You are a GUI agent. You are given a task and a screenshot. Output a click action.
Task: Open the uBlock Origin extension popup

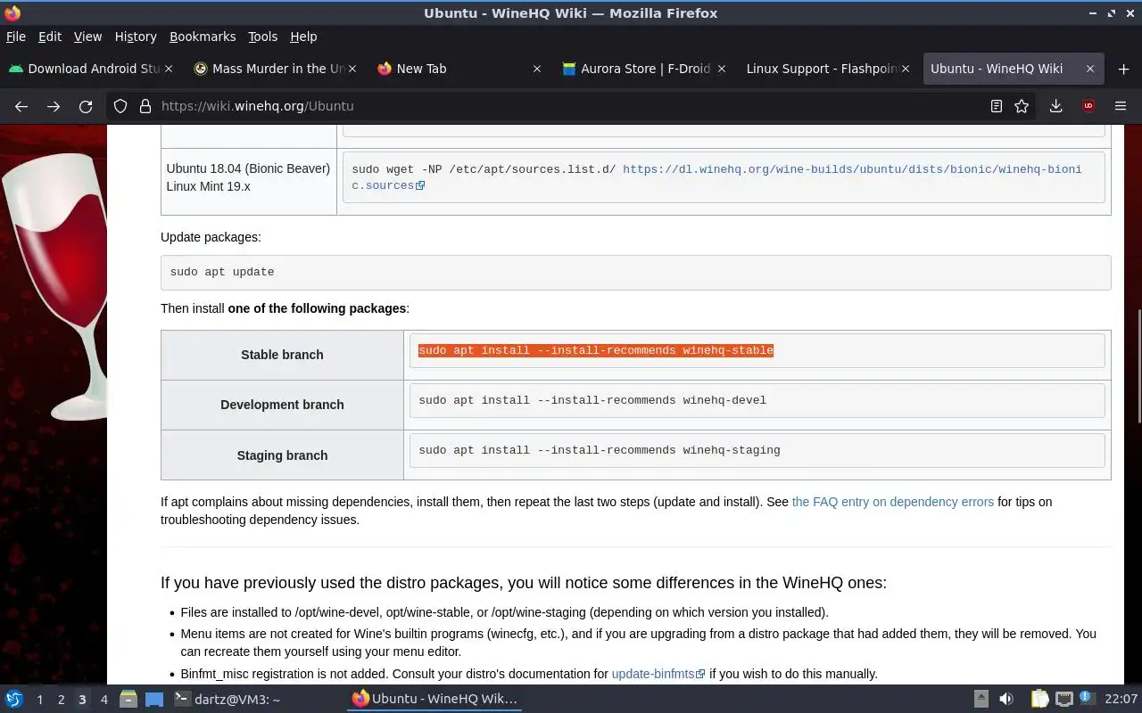tap(1088, 106)
